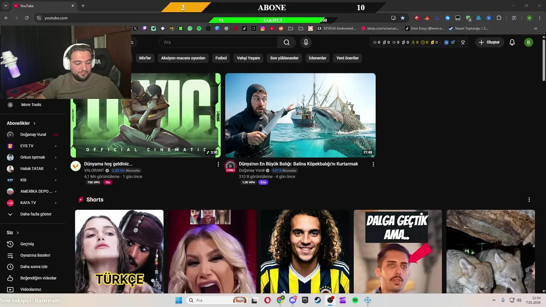Select the Futbol filter chip
Viewport: 546px width, 307px height.
[x=221, y=58]
